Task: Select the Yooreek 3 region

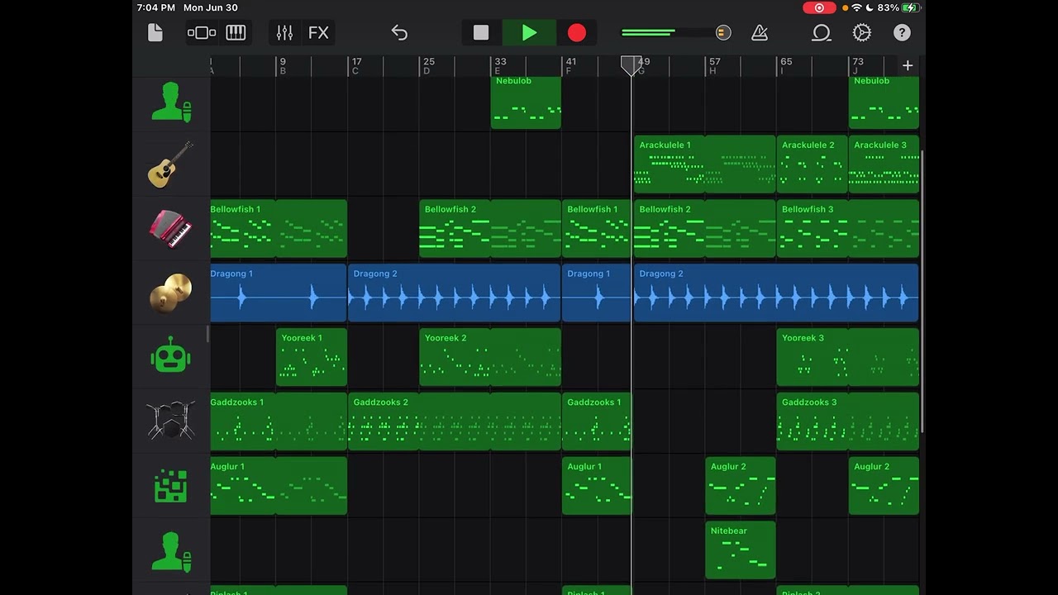Action: point(848,358)
